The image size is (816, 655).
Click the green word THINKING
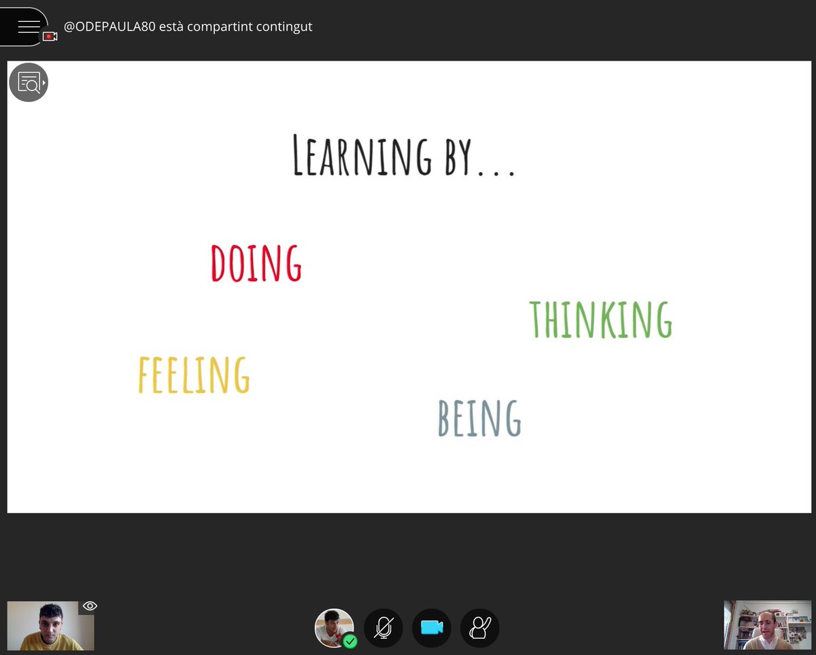pyautogui.click(x=601, y=320)
